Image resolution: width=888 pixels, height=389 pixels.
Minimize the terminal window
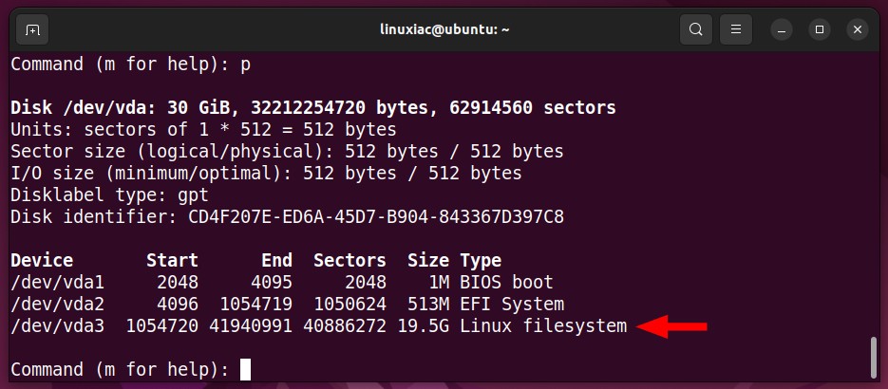pyautogui.click(x=782, y=29)
